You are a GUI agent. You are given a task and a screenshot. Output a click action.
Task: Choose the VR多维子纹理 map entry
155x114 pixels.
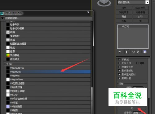point(48,91)
